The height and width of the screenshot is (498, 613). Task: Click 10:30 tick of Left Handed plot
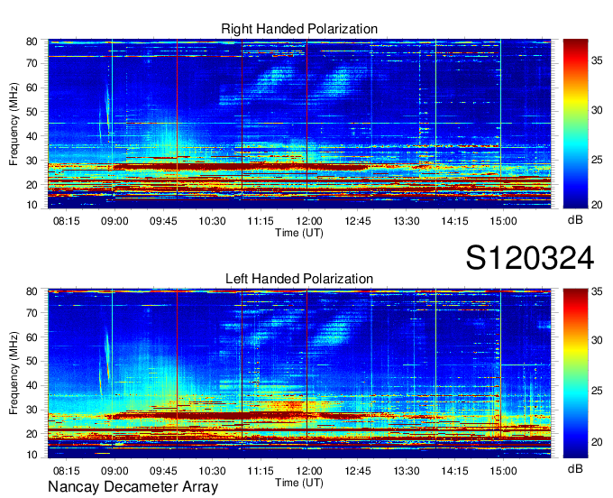212,471
